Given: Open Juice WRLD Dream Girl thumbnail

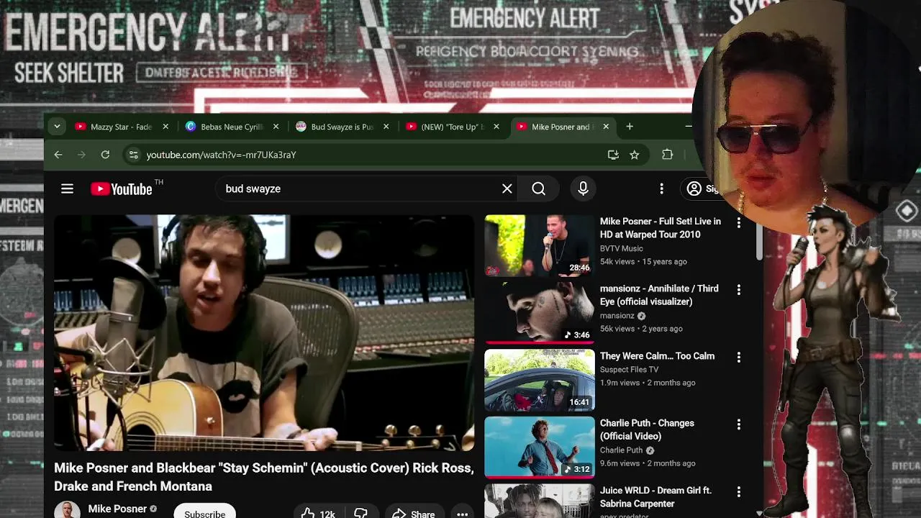Looking at the screenshot, I should (540, 501).
